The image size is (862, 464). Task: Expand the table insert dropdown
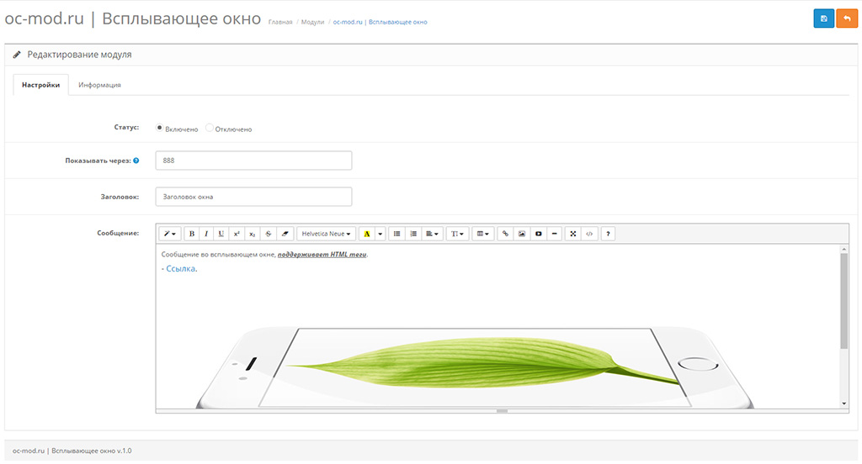tap(483, 234)
